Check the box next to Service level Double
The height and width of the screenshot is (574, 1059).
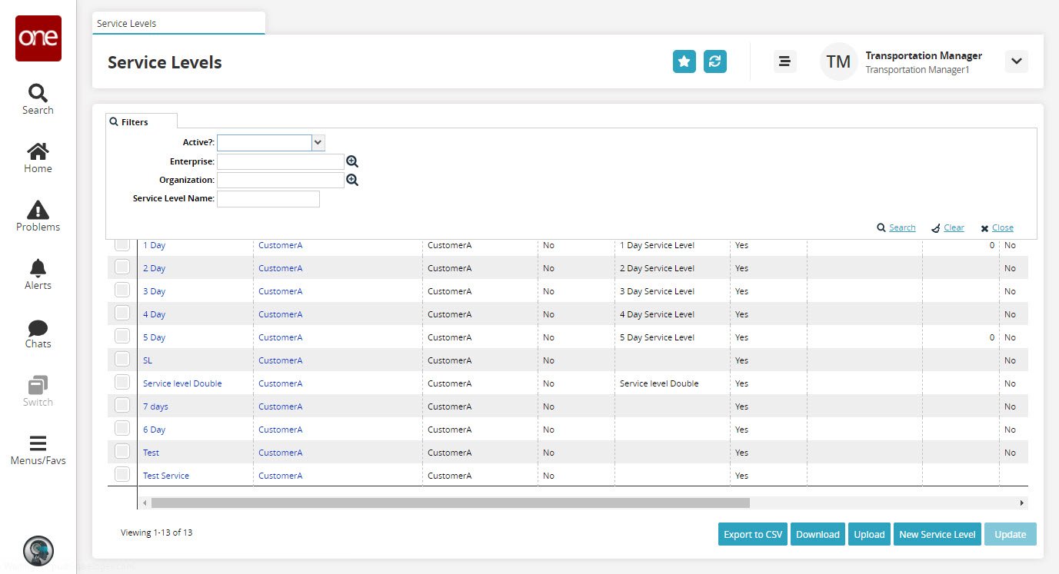(x=122, y=383)
